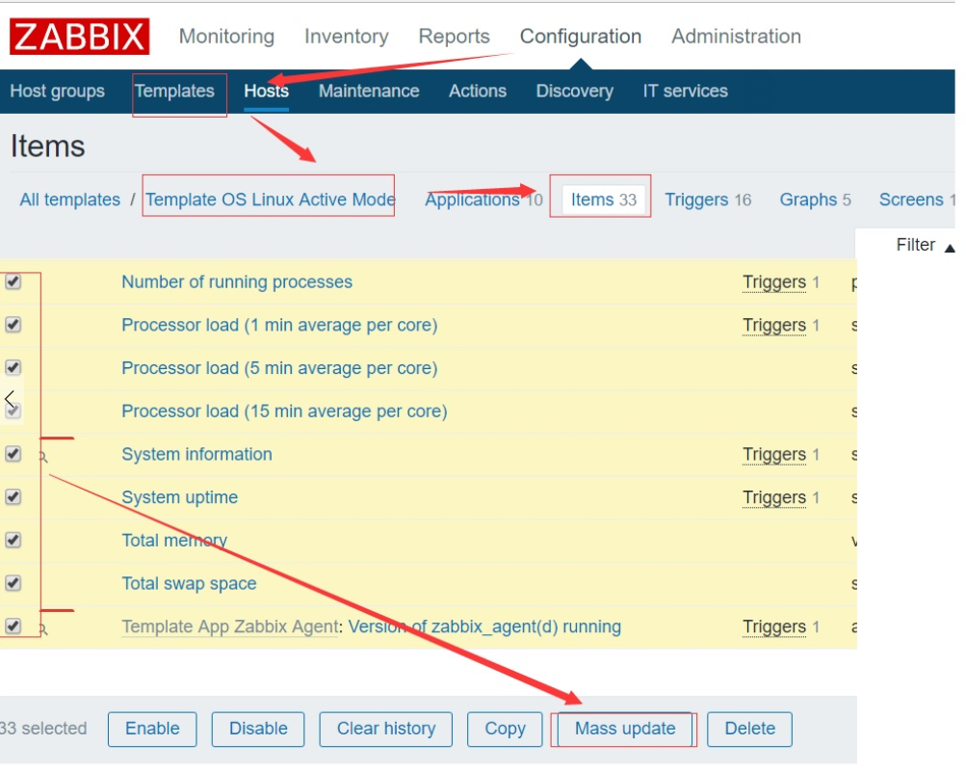Open Total memory item
Viewport: 966px width, 772px height.
point(174,541)
